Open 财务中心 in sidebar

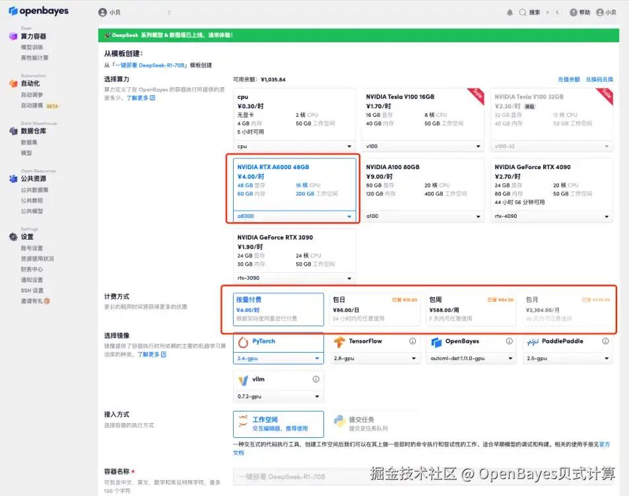(x=32, y=269)
